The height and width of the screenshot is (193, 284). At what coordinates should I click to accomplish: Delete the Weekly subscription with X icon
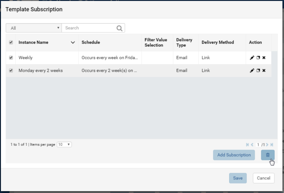tap(264, 58)
